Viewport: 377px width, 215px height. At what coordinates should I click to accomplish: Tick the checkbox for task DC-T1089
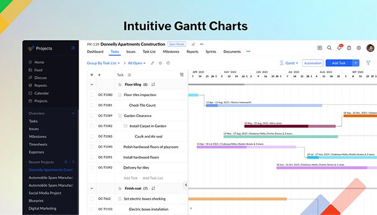[x=92, y=116]
